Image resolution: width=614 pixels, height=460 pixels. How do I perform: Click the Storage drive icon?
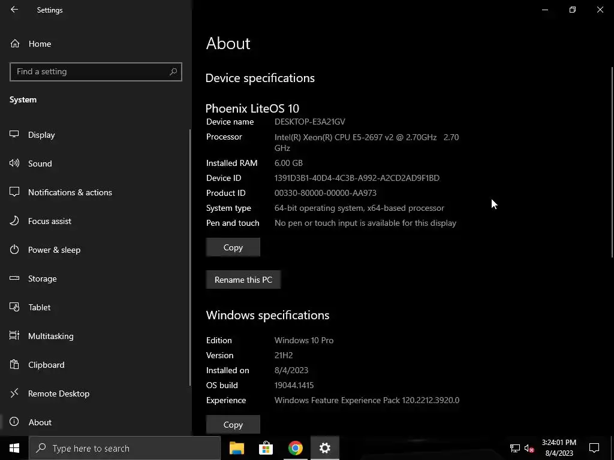pyautogui.click(x=14, y=278)
